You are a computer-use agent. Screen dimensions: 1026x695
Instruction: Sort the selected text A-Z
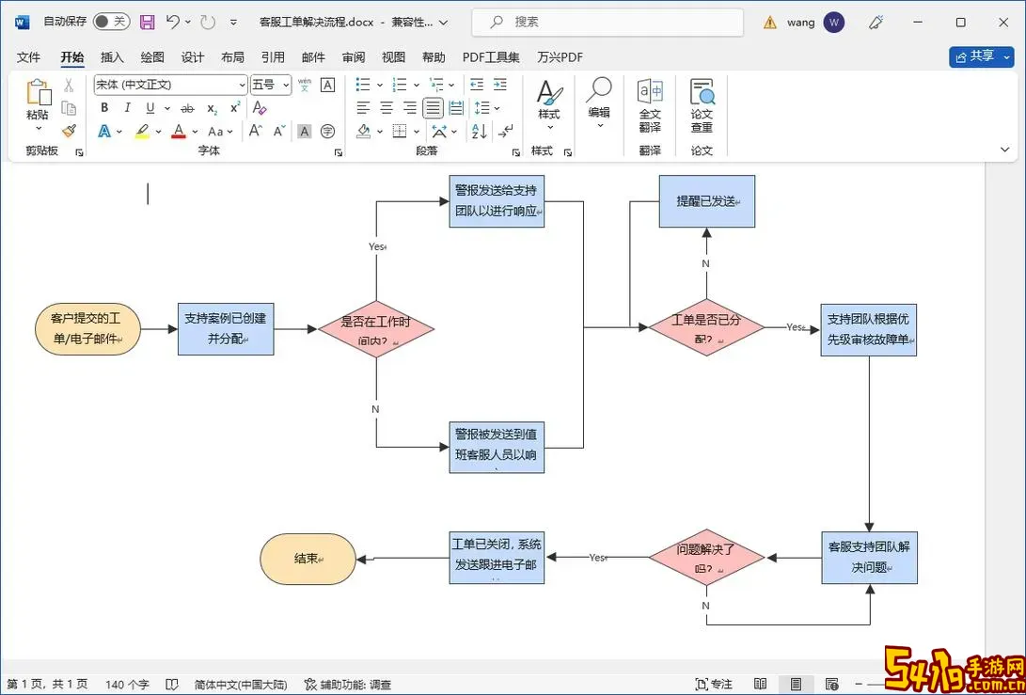coord(479,131)
